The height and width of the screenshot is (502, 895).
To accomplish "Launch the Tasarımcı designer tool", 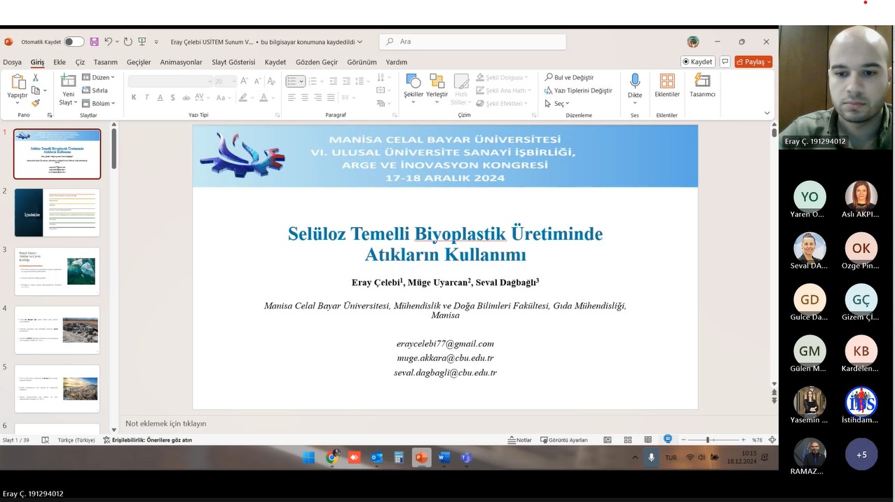I will 702,86.
